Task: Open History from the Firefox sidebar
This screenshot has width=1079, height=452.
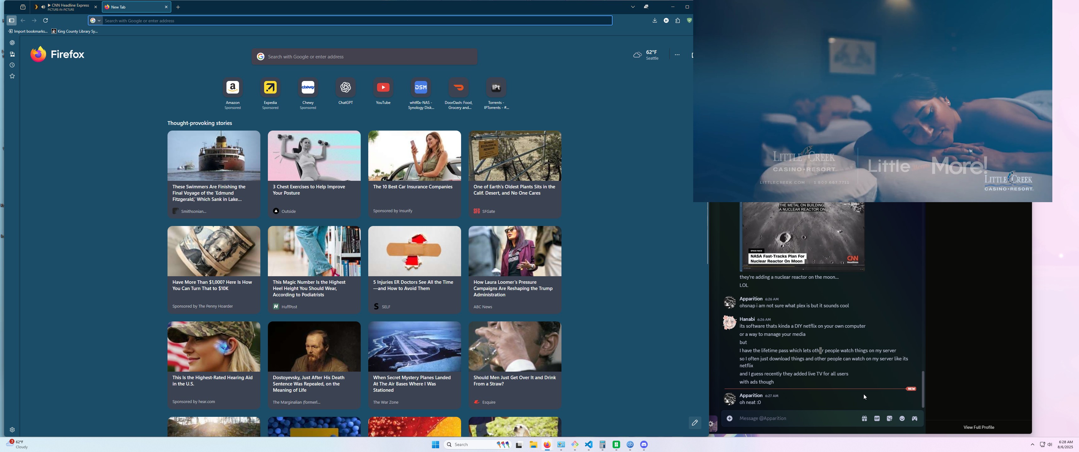Action: [12, 65]
